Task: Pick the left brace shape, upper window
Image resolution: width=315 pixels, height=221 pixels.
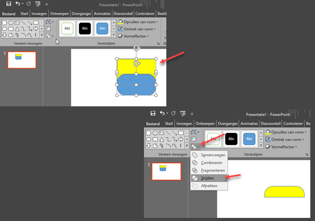Action: pos(35,35)
